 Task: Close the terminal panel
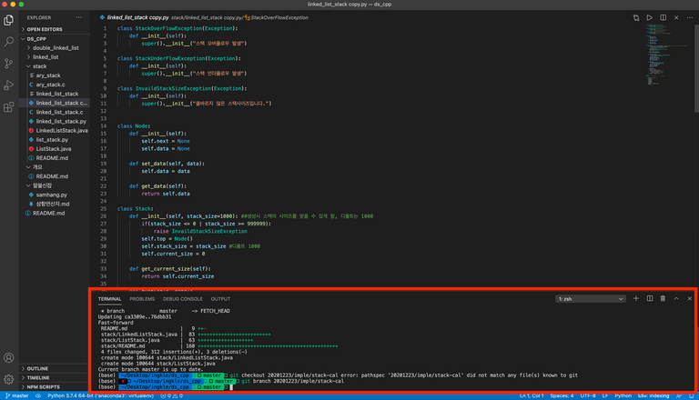click(x=690, y=298)
